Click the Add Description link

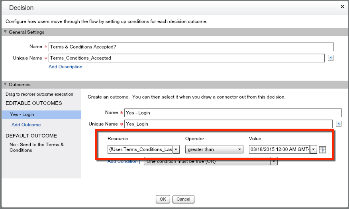pyautogui.click(x=65, y=67)
